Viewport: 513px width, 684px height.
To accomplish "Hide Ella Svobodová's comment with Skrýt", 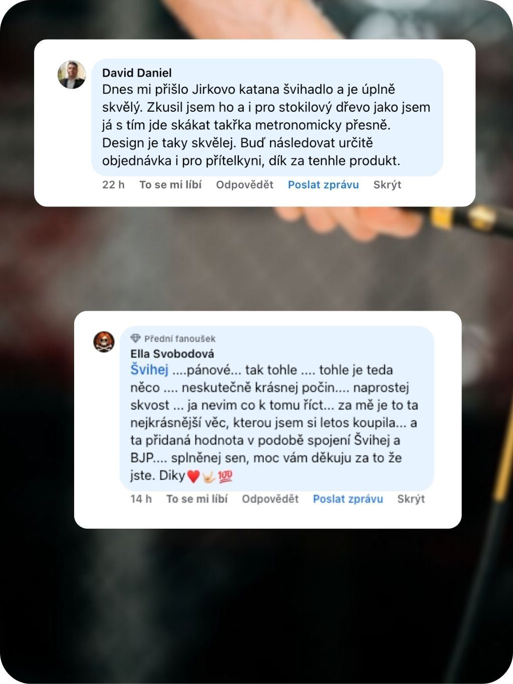I will (411, 499).
